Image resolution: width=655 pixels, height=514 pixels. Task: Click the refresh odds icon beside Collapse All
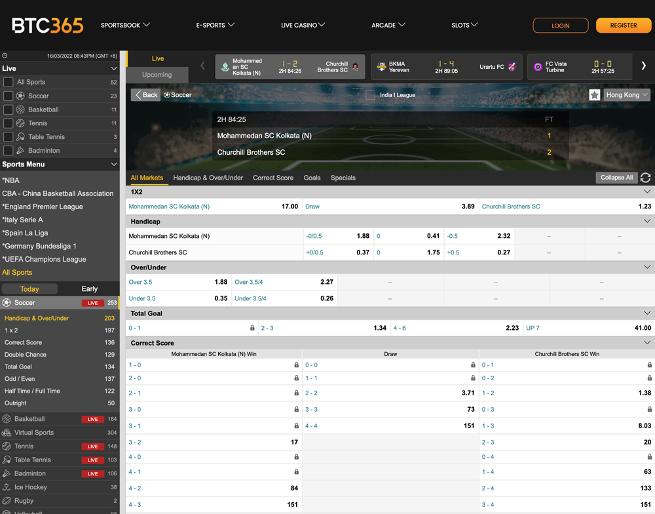(645, 178)
